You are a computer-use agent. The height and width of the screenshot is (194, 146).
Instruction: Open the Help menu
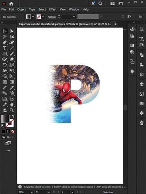click(x=85, y=9)
